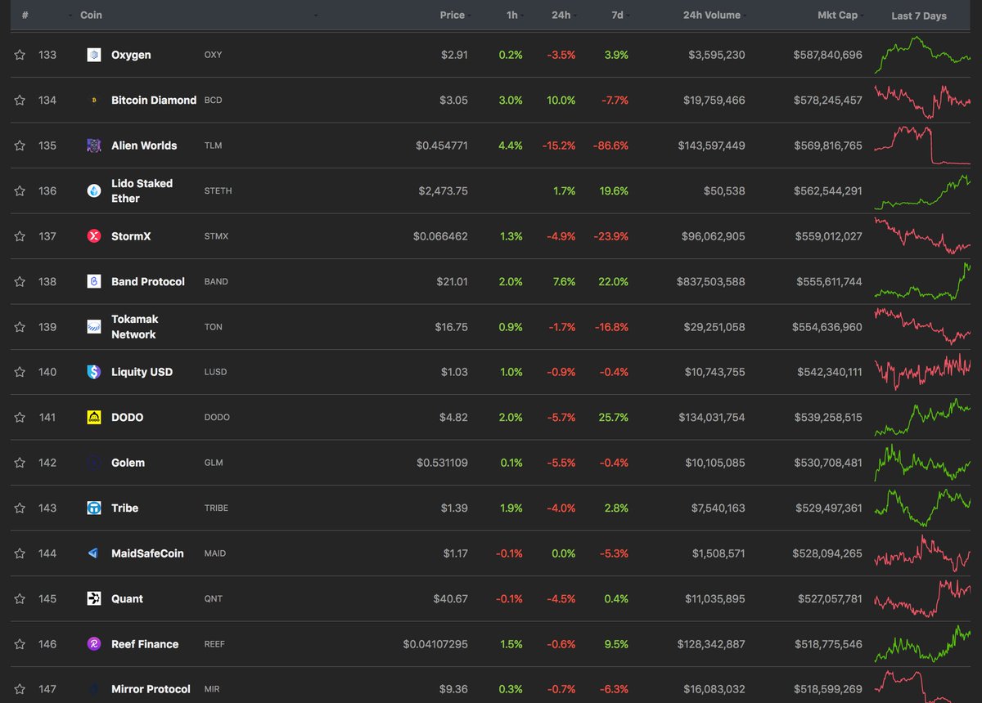Click the Band Protocol logo icon

point(94,281)
